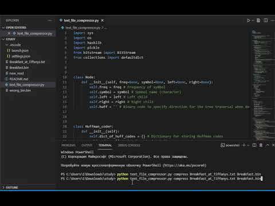The image size is (275, 206).
Task: Click breadcrumb text_file_compressor.py path
Action: click(x=83, y=28)
